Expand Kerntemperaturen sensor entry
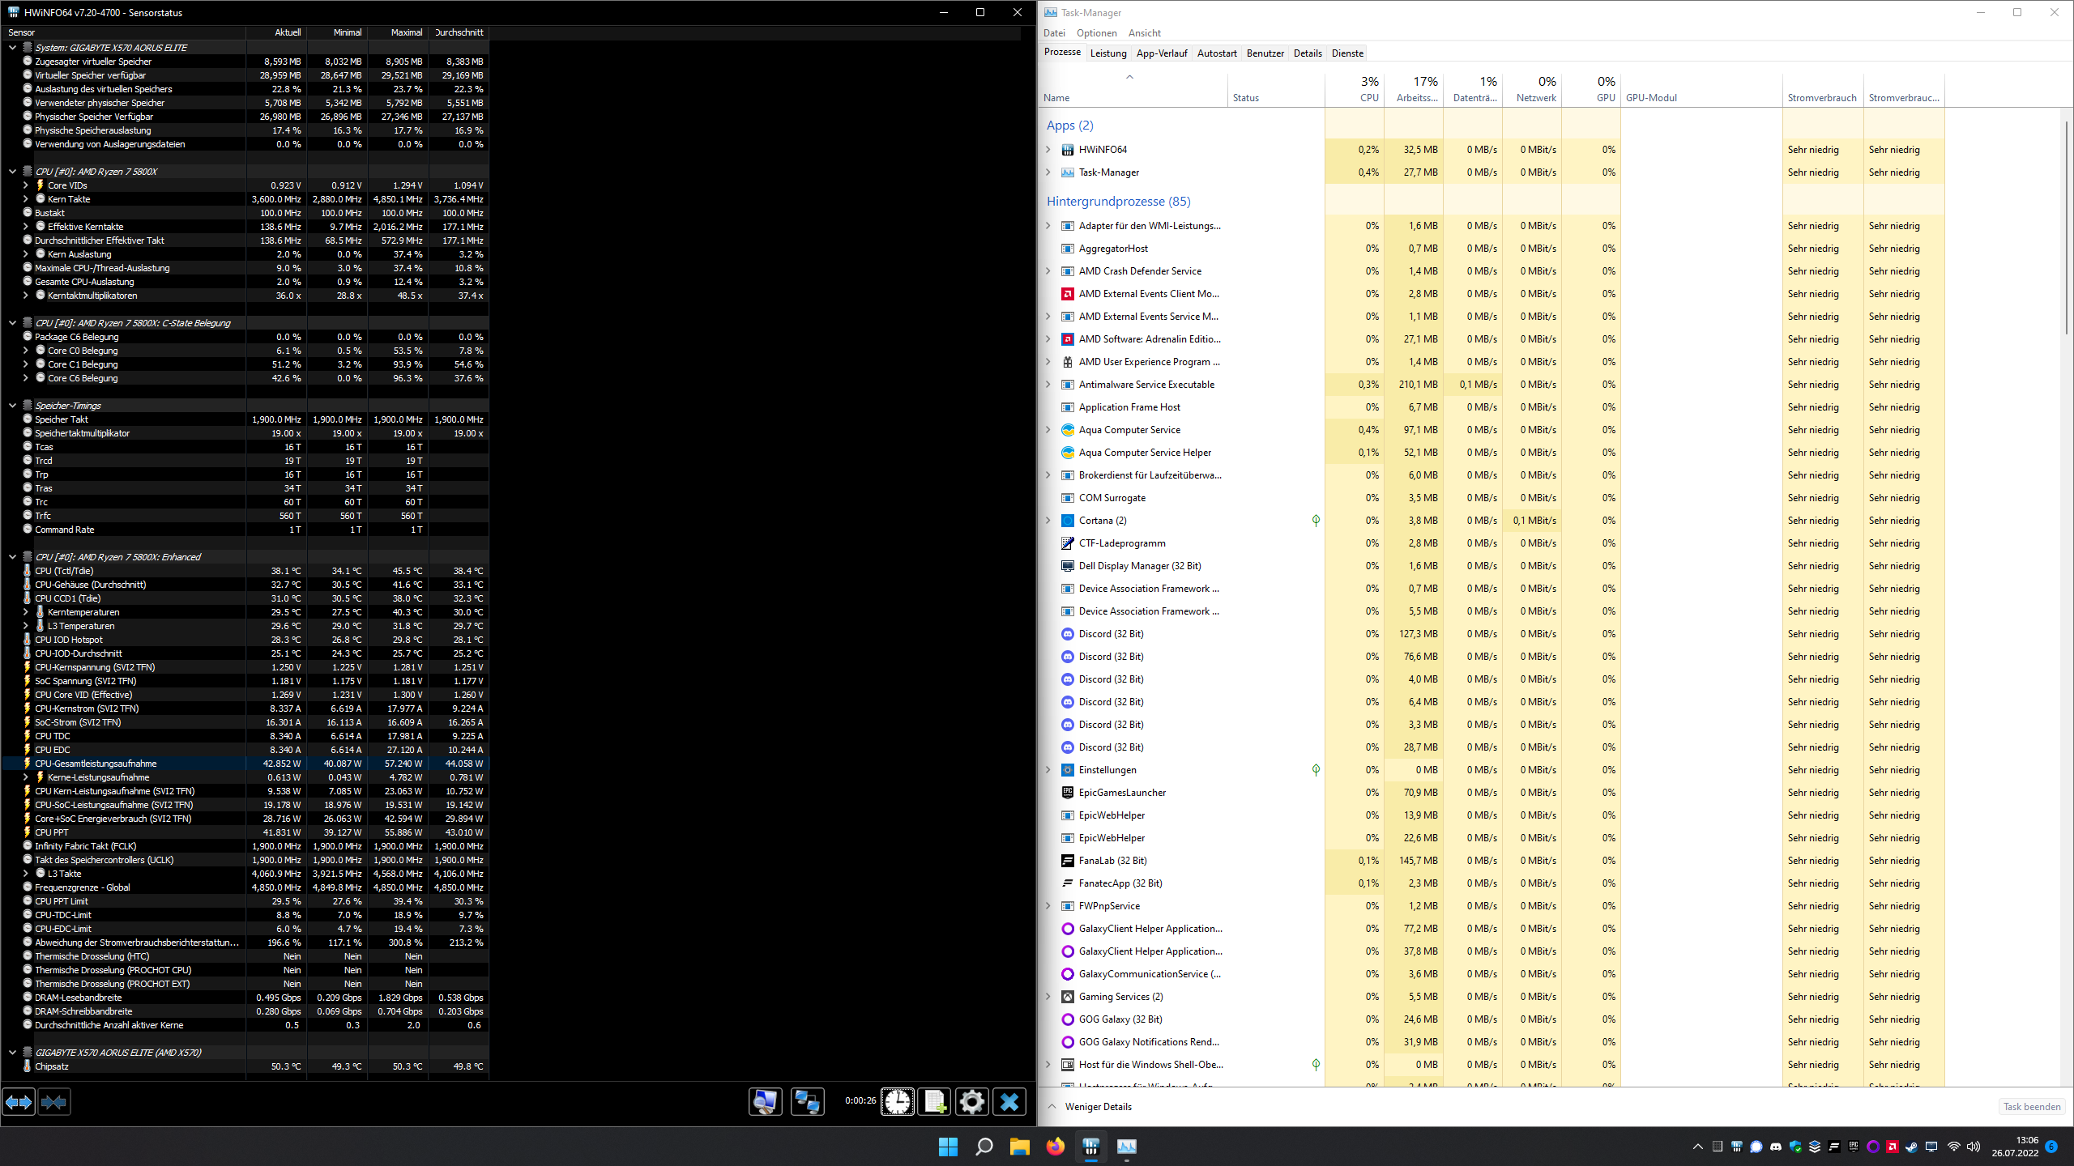 [25, 612]
